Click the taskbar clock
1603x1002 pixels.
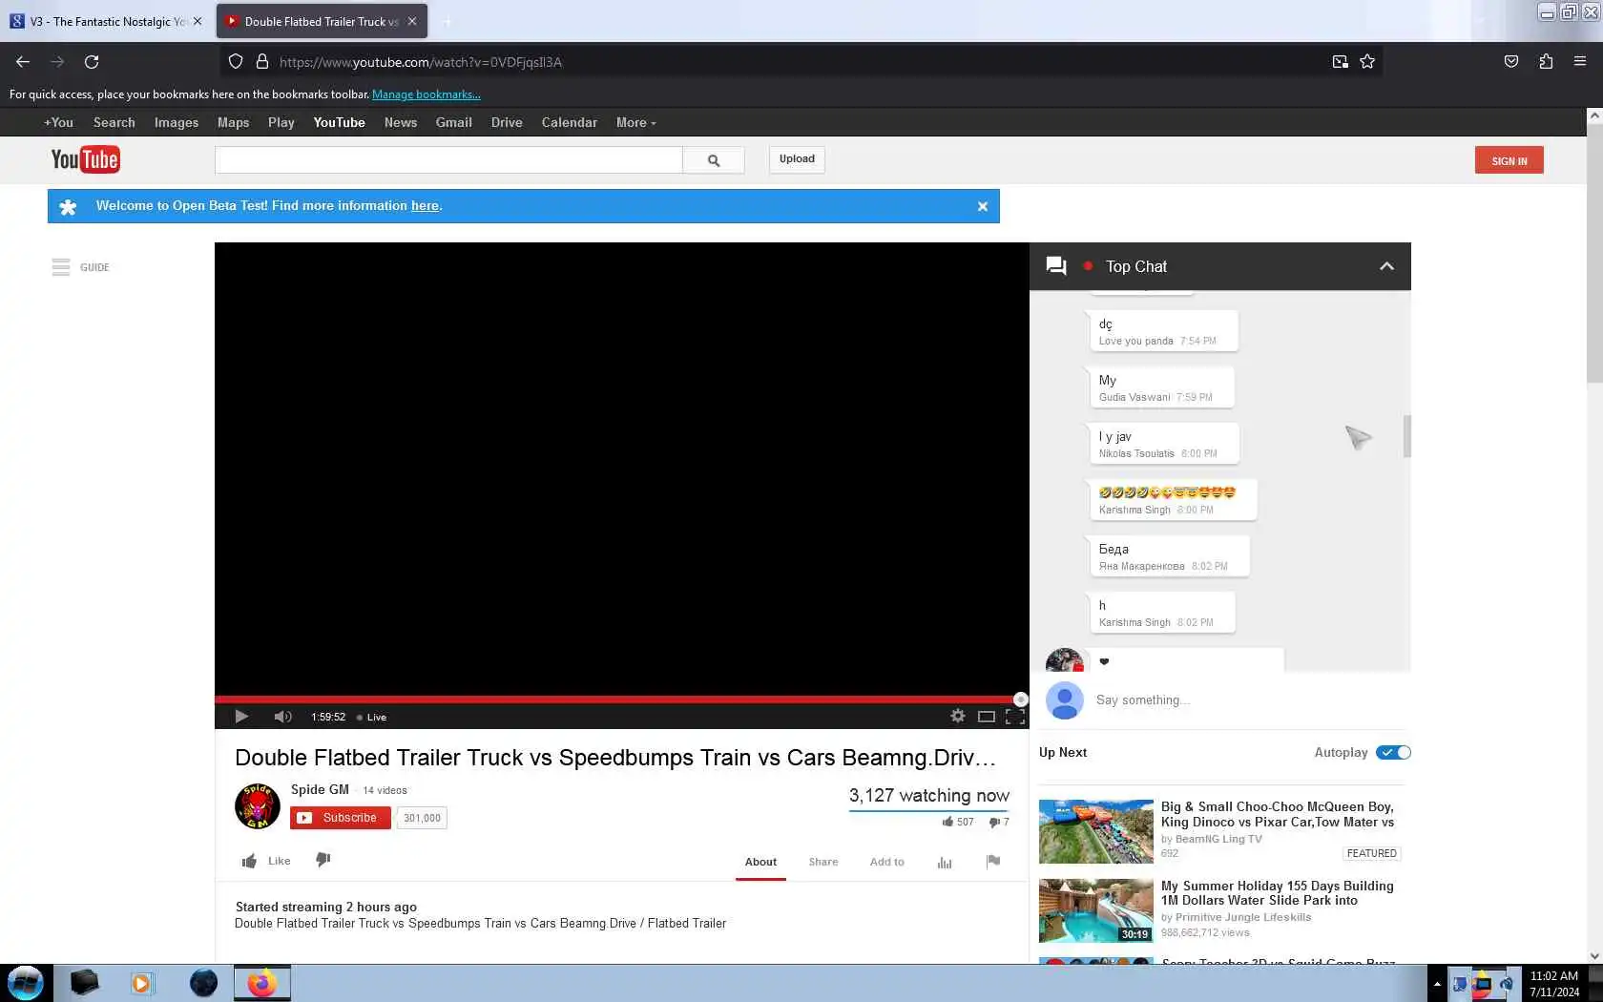pos(1554,984)
